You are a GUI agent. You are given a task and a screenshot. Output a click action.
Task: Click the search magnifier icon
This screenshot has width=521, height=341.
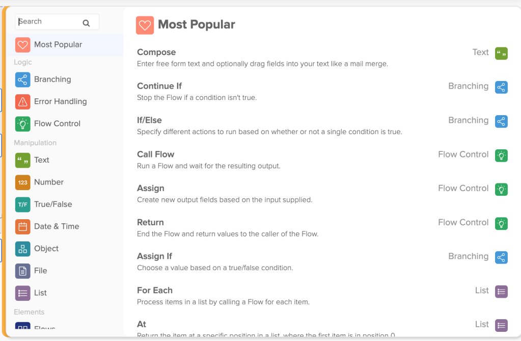[86, 22]
